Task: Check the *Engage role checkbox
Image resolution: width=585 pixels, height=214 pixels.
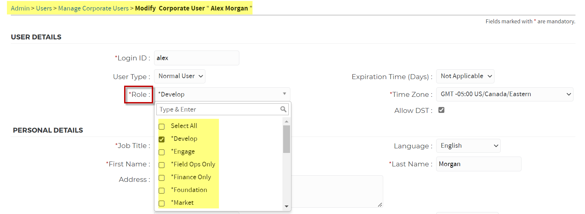Action: [x=162, y=152]
